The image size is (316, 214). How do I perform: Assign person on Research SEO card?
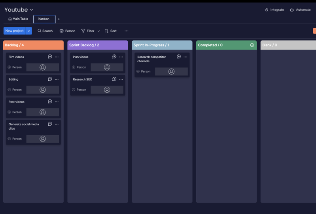[x=107, y=90]
